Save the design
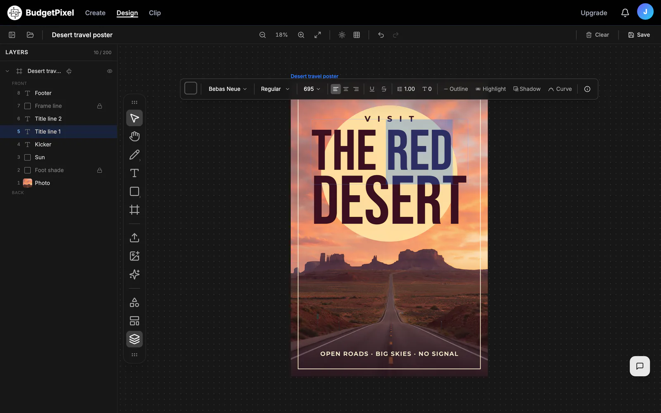 (x=639, y=35)
